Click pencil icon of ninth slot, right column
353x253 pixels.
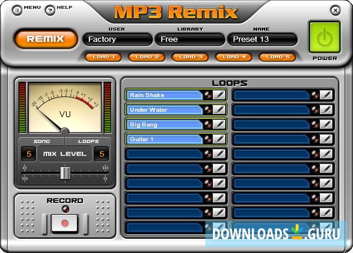coord(326,213)
